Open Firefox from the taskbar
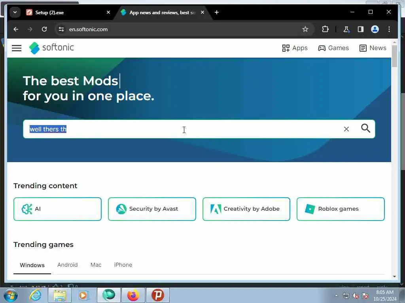 tap(133, 295)
